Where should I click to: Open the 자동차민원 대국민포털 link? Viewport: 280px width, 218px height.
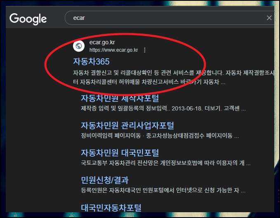[120, 153]
